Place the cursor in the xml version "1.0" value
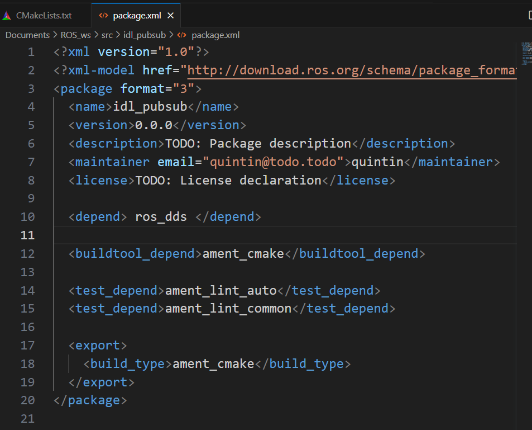 [176, 52]
